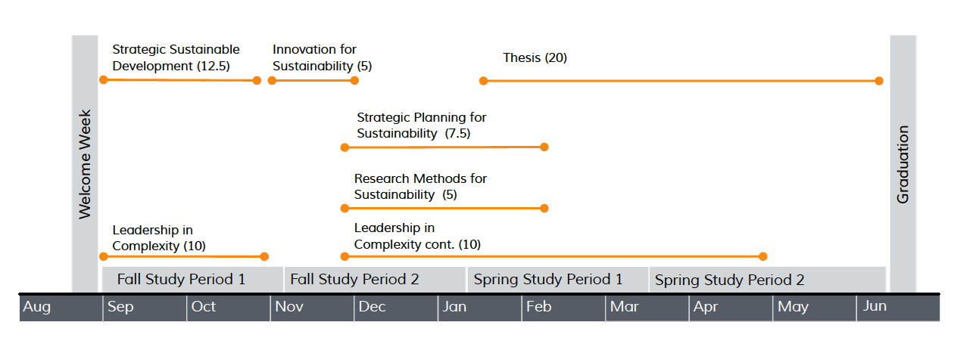
Task: Select the Thesis timeline end dot
Action: pyautogui.click(x=878, y=80)
